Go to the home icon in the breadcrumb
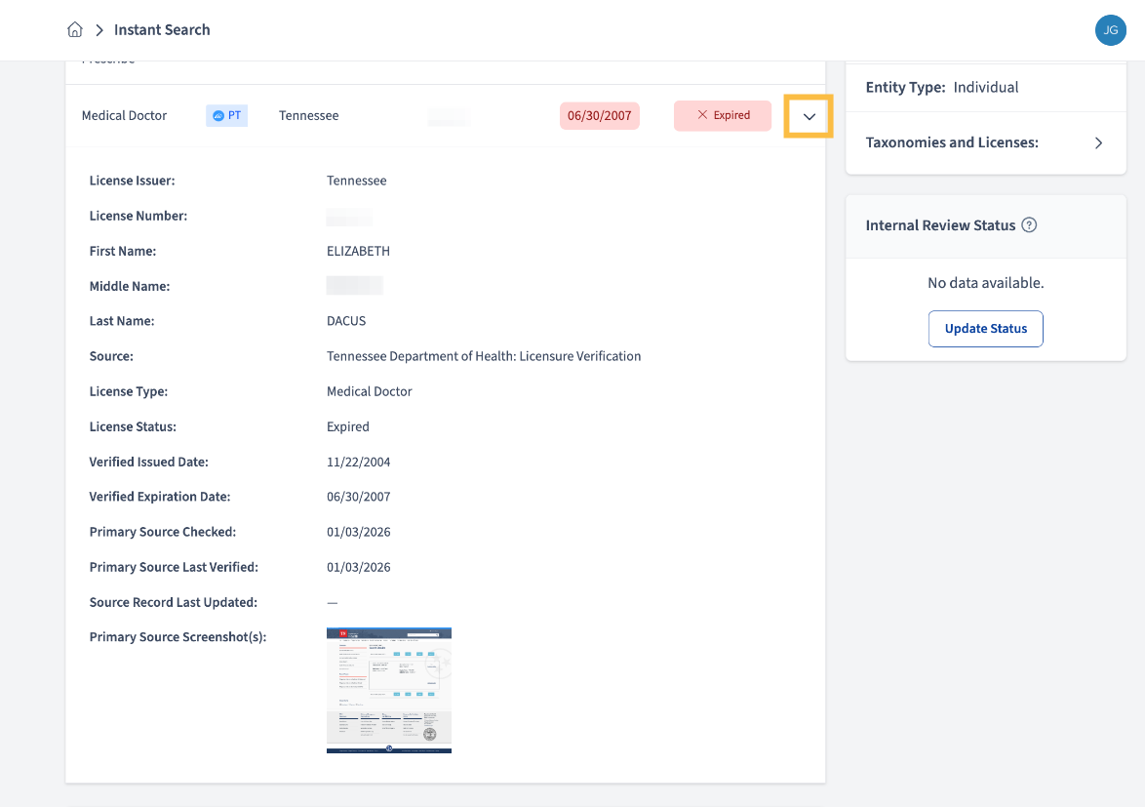 pyautogui.click(x=74, y=30)
